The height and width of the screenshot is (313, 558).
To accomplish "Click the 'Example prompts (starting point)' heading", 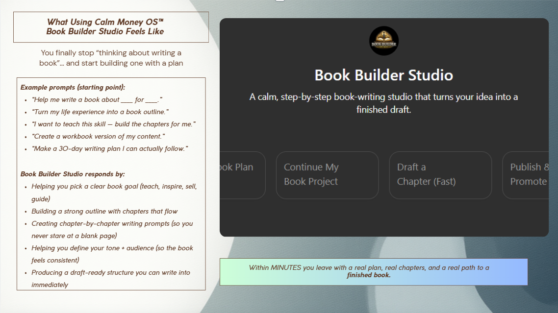I will [x=73, y=87].
